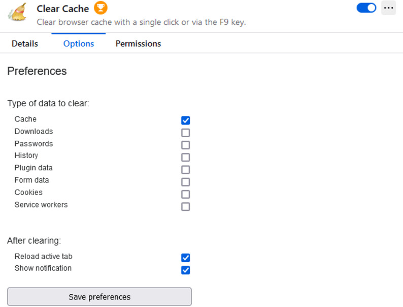Disable the Show notification checkbox

coord(186,270)
